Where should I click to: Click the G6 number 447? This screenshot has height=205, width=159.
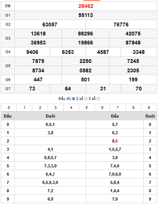38,80
